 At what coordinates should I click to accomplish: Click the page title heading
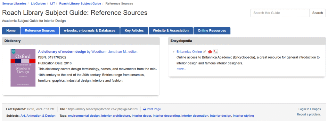point(75,13)
